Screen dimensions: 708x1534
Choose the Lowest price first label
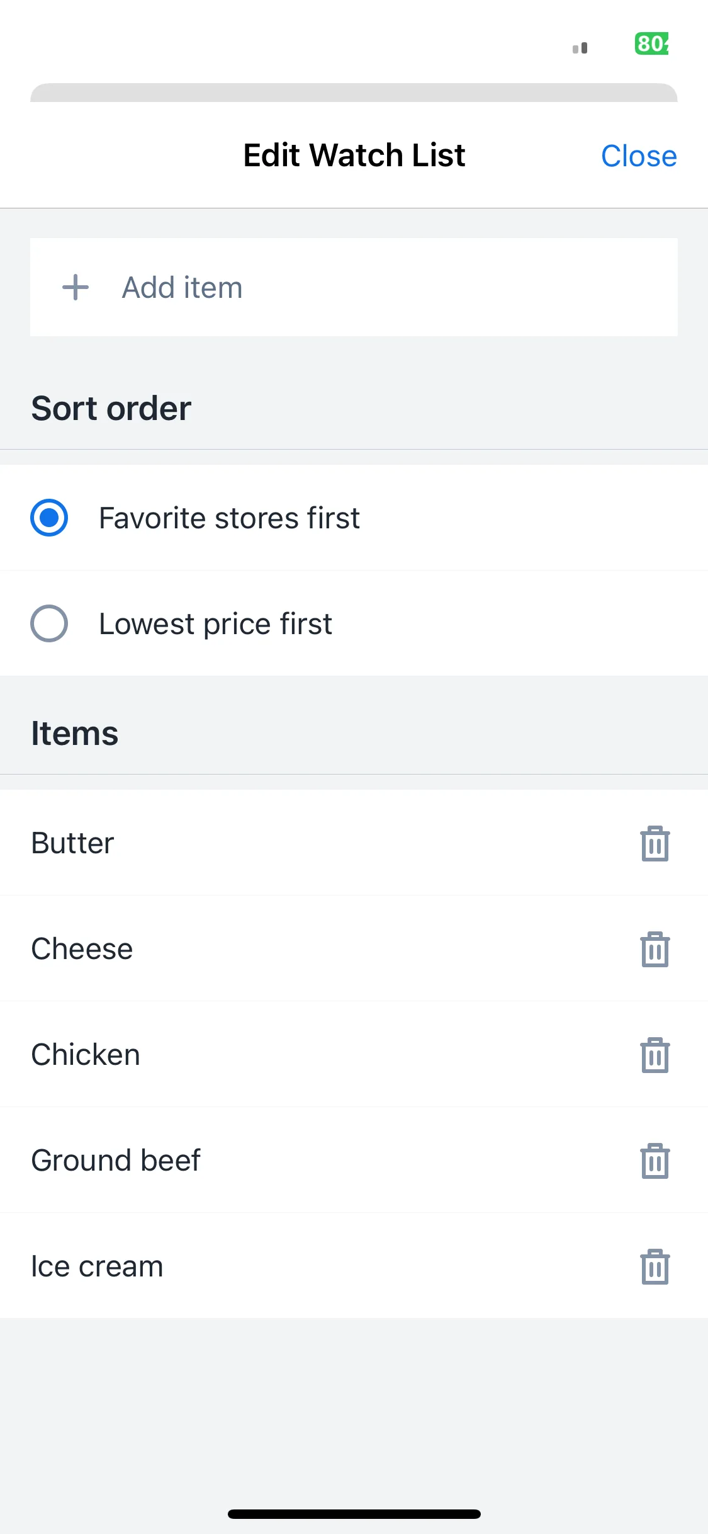point(215,624)
